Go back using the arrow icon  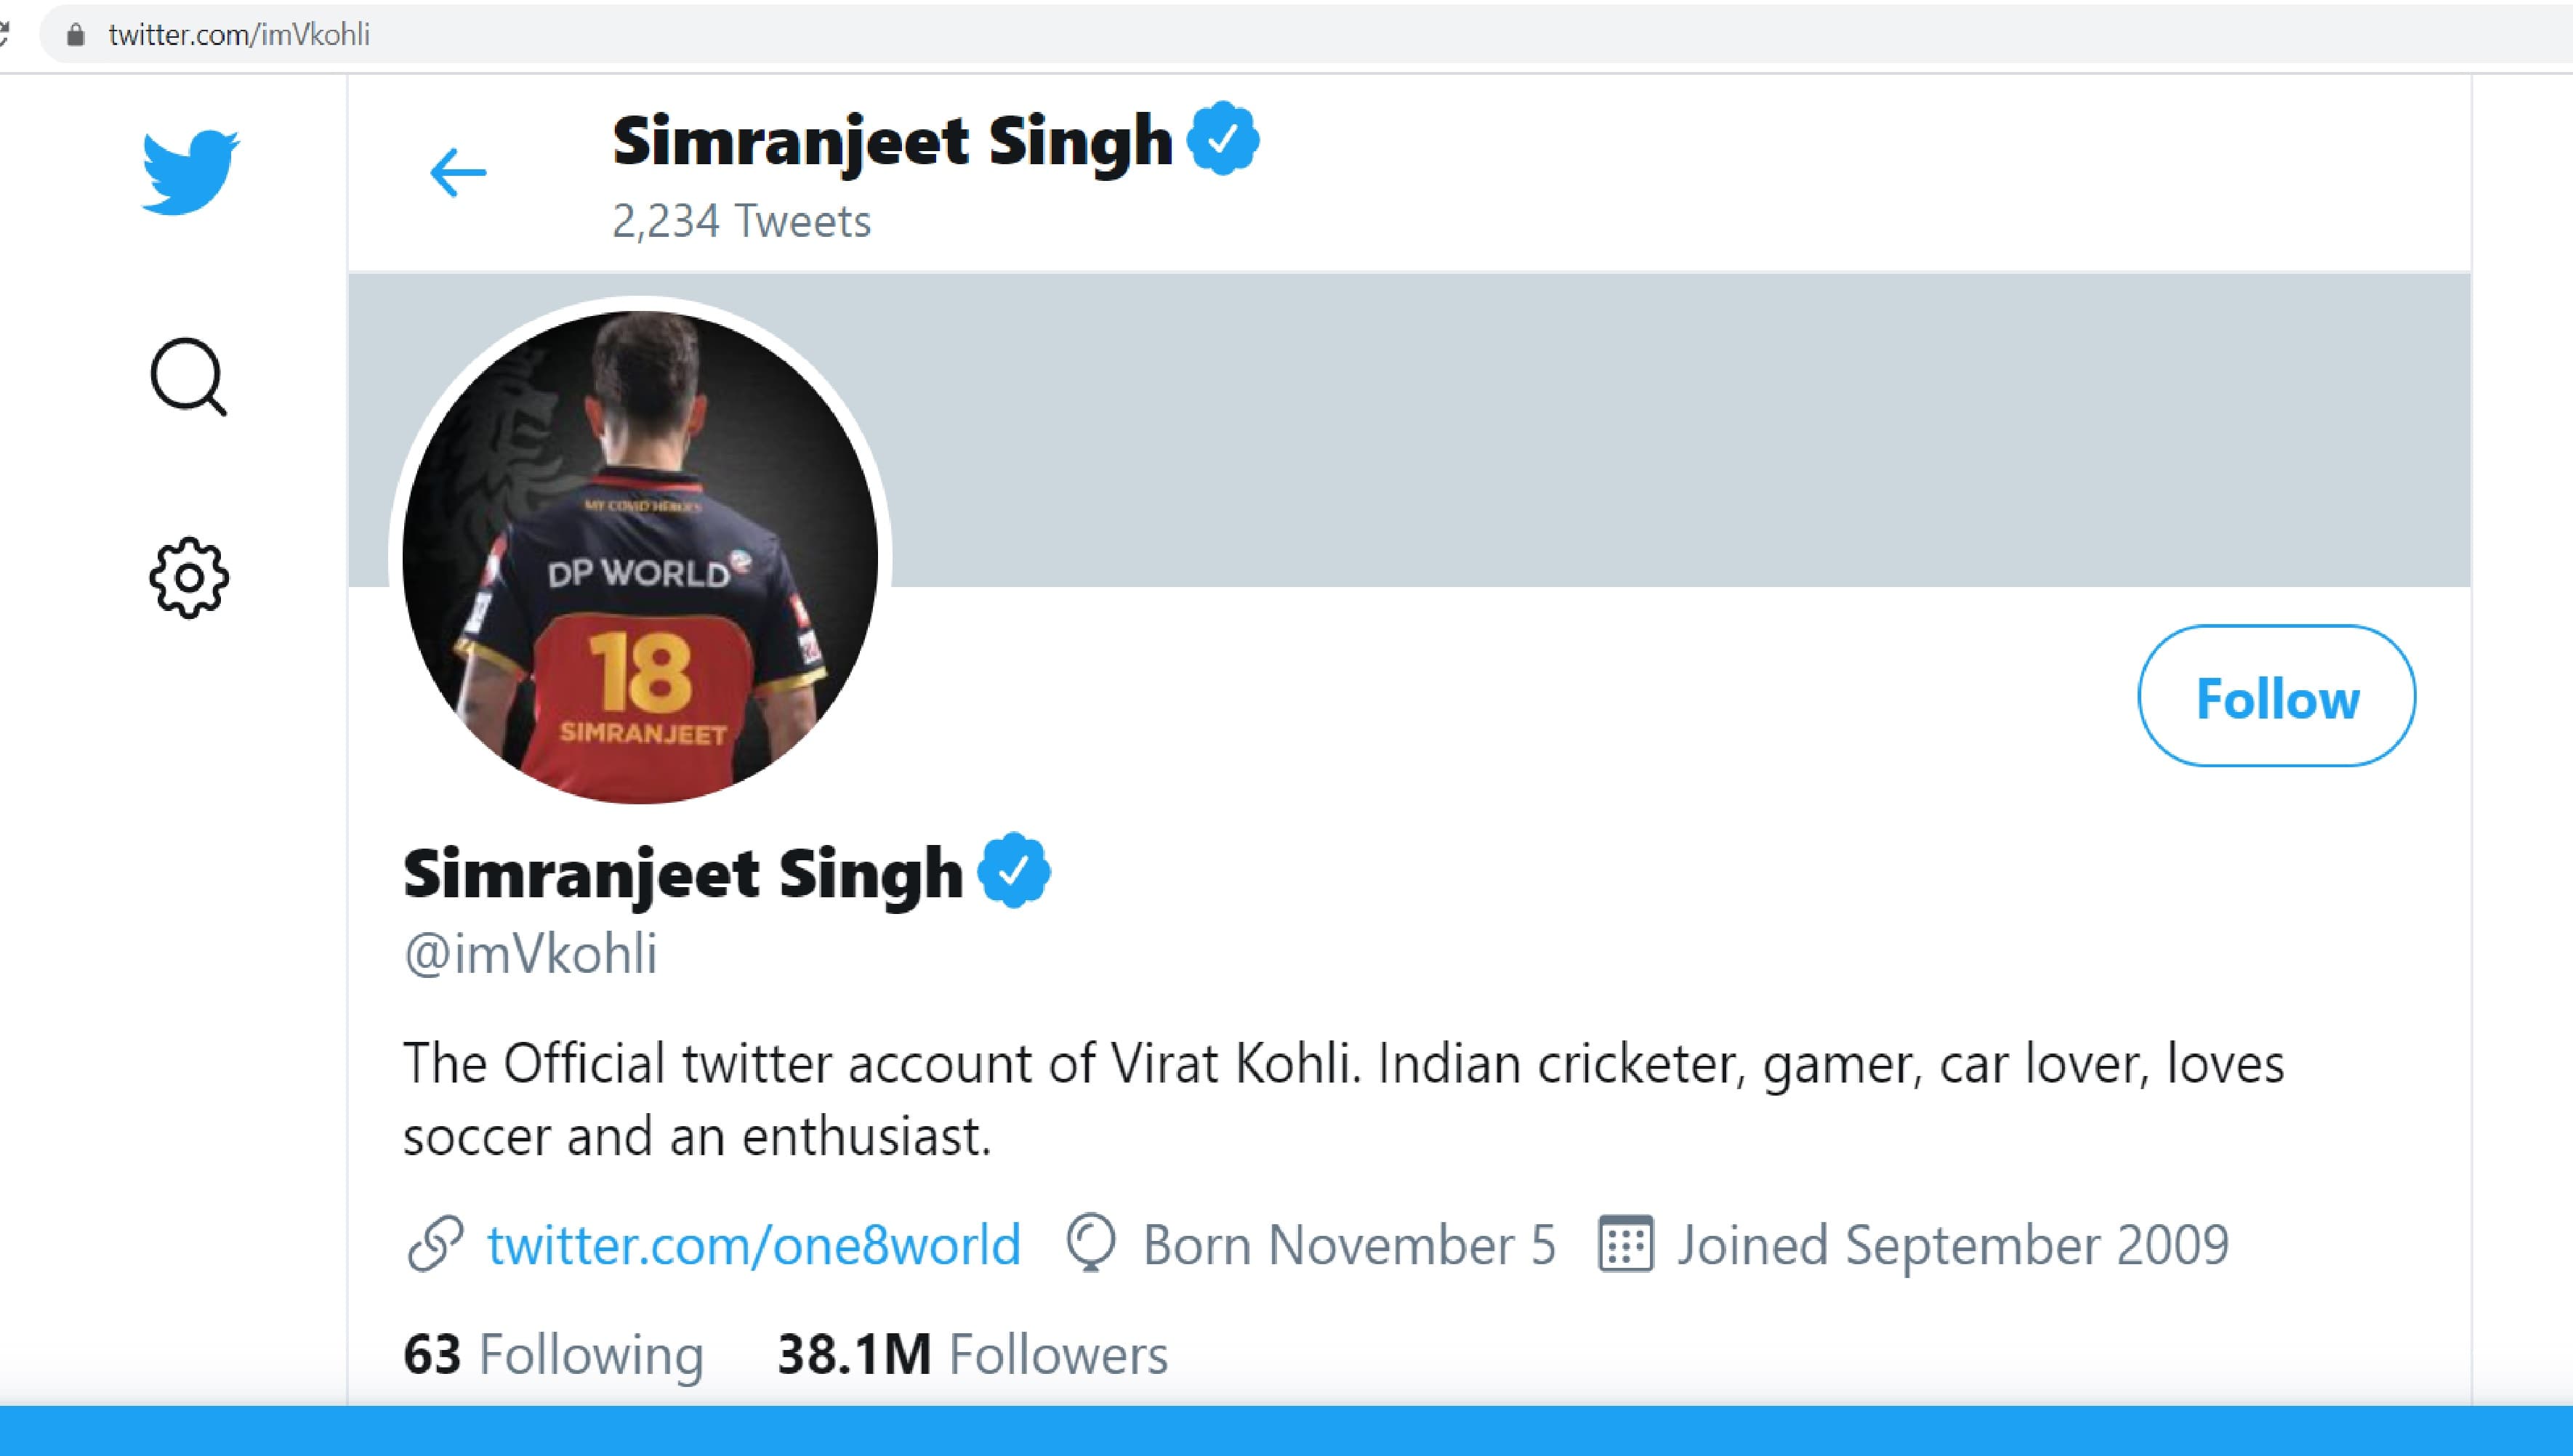(457, 172)
